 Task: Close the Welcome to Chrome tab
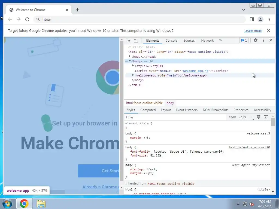pos(67,10)
